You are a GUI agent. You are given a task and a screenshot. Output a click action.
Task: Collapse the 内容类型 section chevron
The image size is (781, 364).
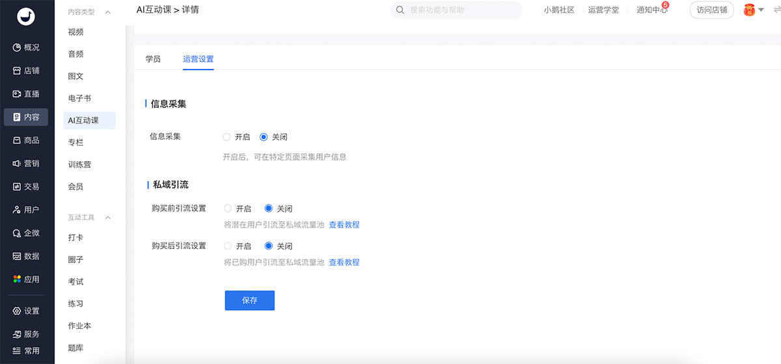coord(108,12)
